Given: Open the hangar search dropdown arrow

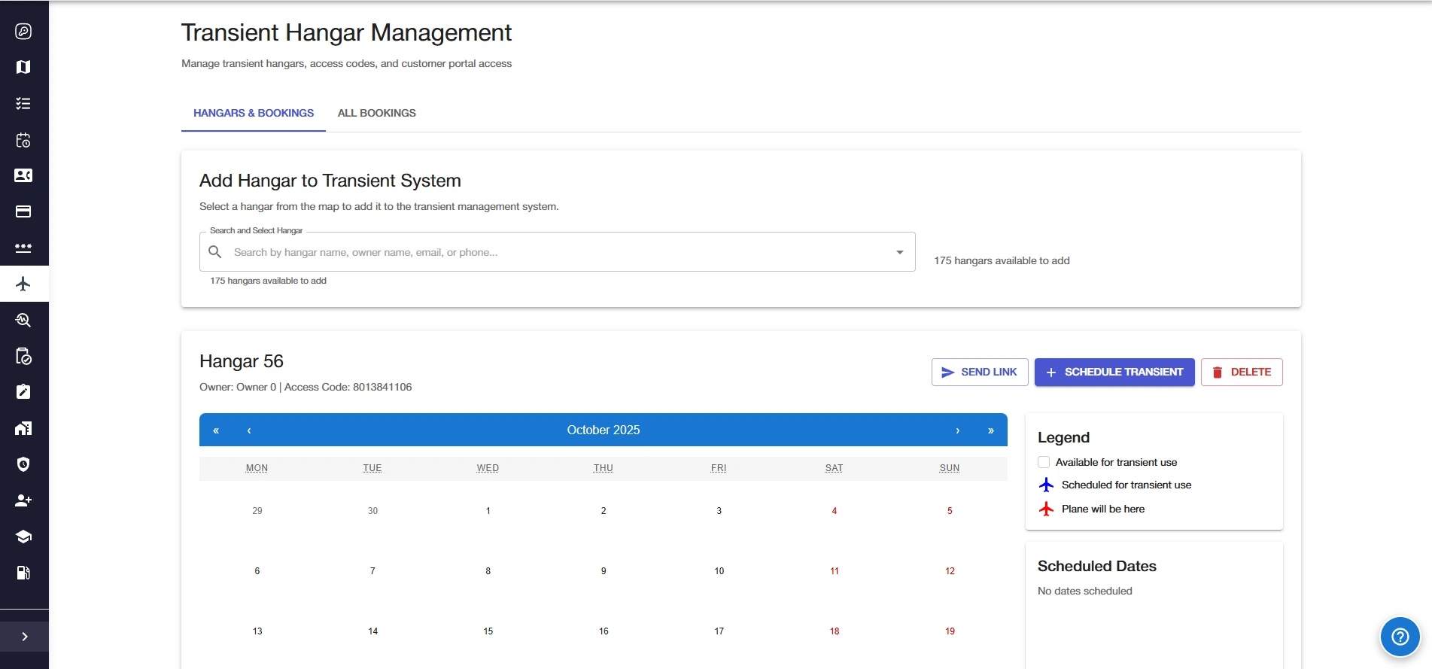Looking at the screenshot, I should [899, 252].
